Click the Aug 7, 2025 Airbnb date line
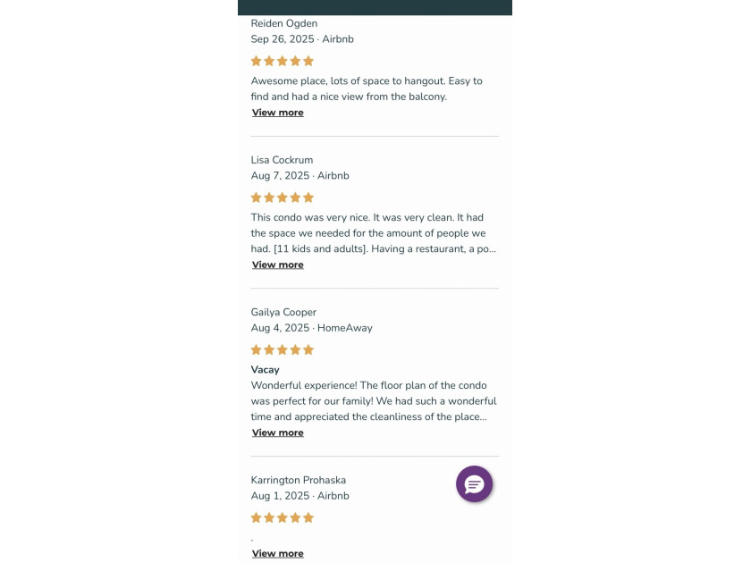 pyautogui.click(x=300, y=176)
